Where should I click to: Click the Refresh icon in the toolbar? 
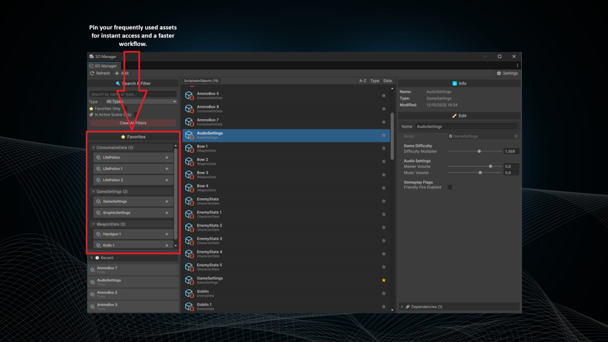(92, 73)
